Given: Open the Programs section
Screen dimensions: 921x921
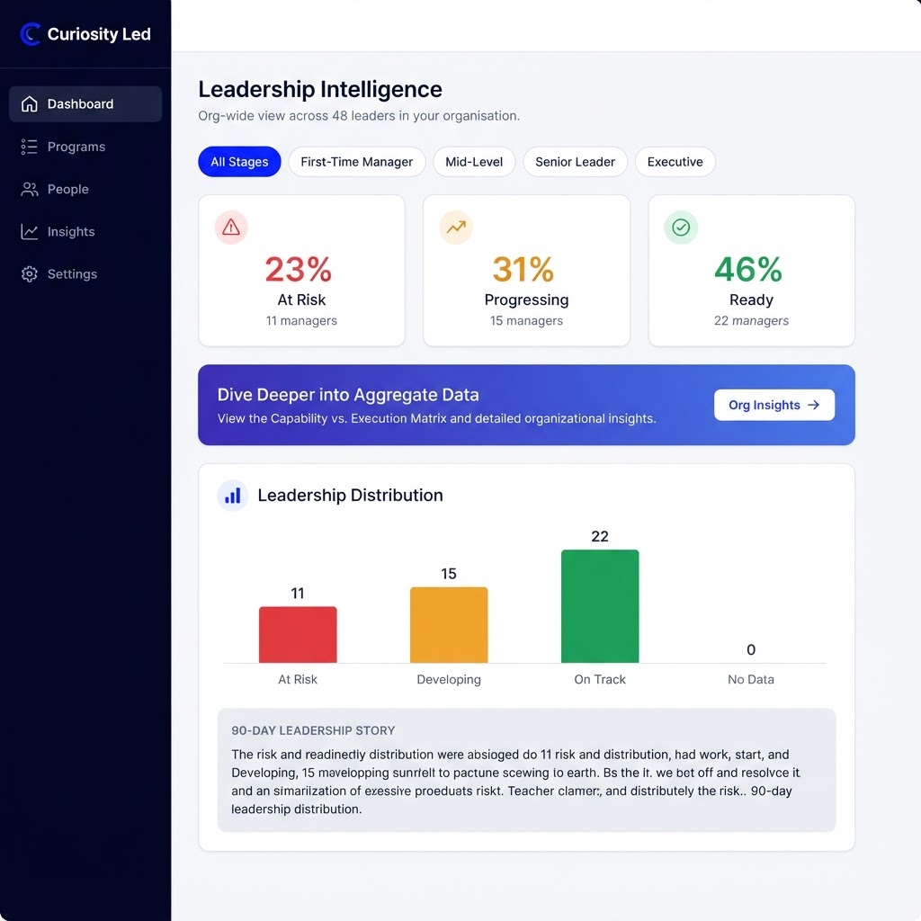Looking at the screenshot, I should 85,147.
